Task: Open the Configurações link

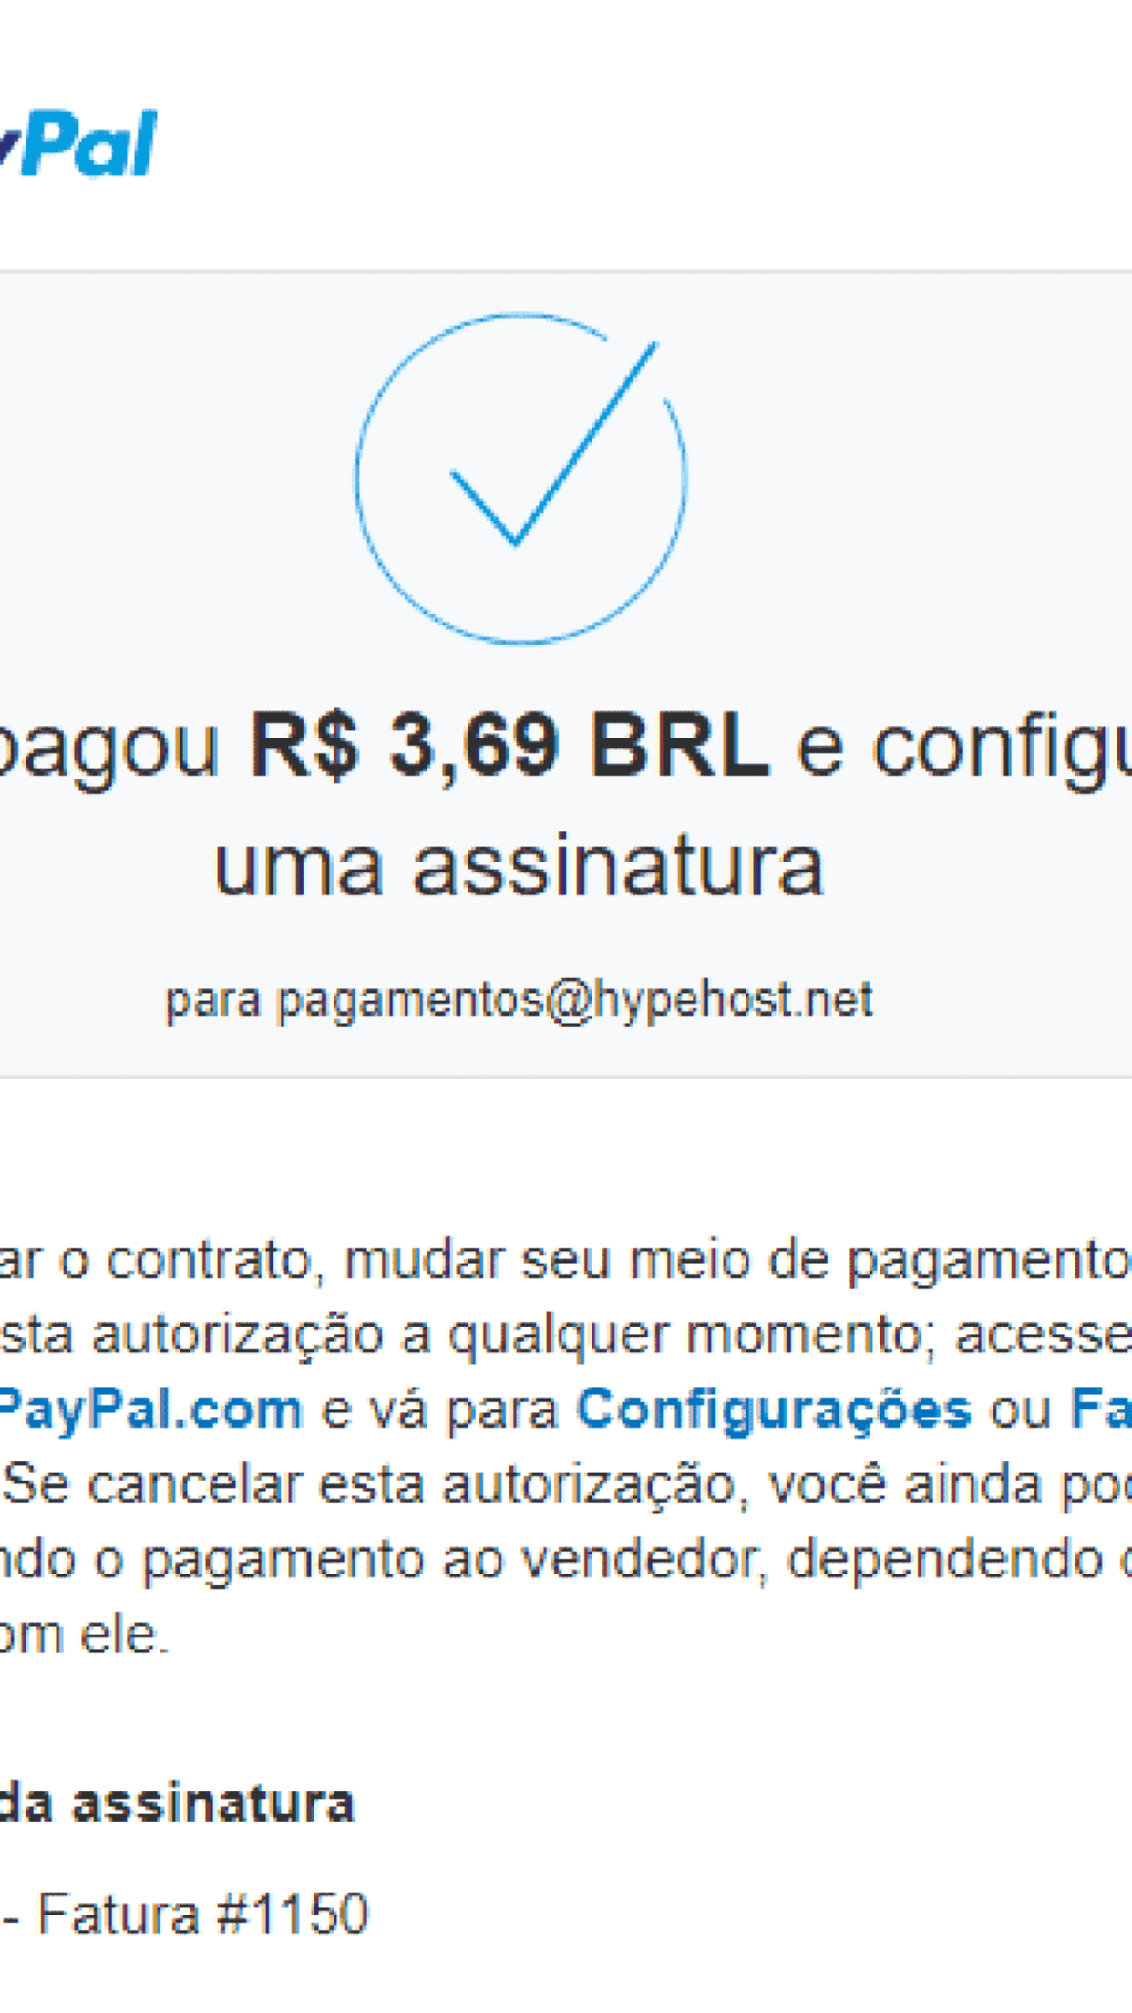Action: tap(774, 1410)
